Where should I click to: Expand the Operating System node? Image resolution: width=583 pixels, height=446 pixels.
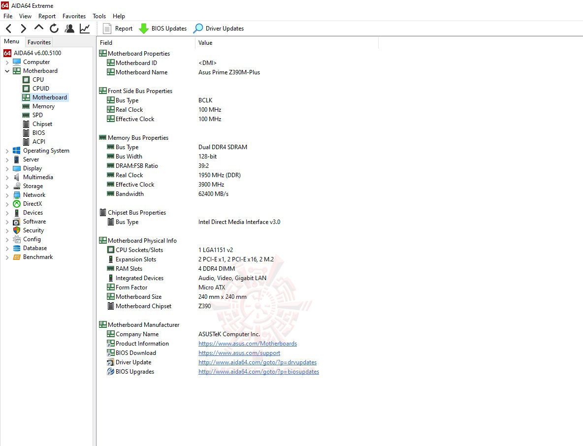7,151
